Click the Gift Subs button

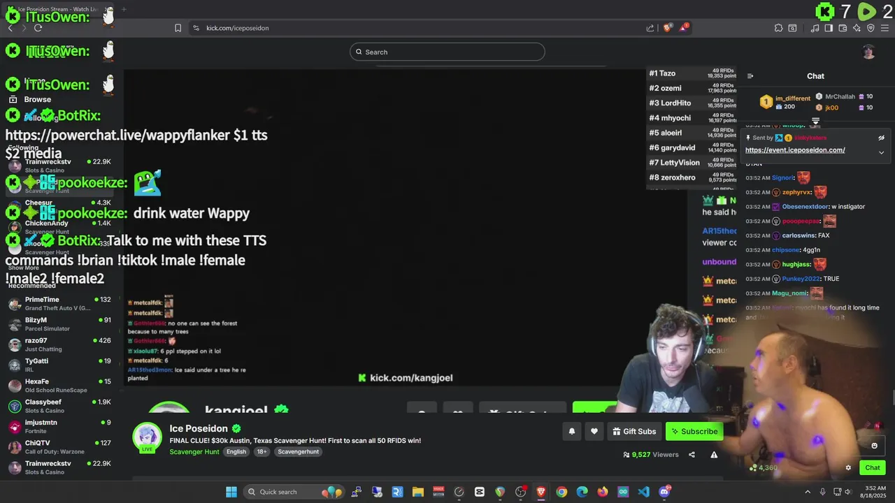click(634, 431)
